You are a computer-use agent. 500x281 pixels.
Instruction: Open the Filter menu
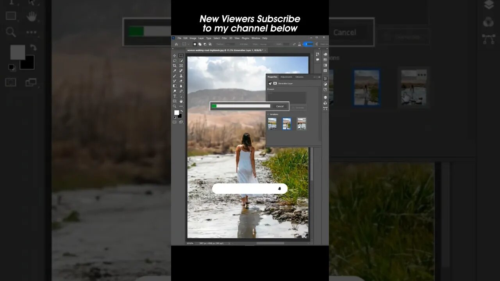click(225, 38)
